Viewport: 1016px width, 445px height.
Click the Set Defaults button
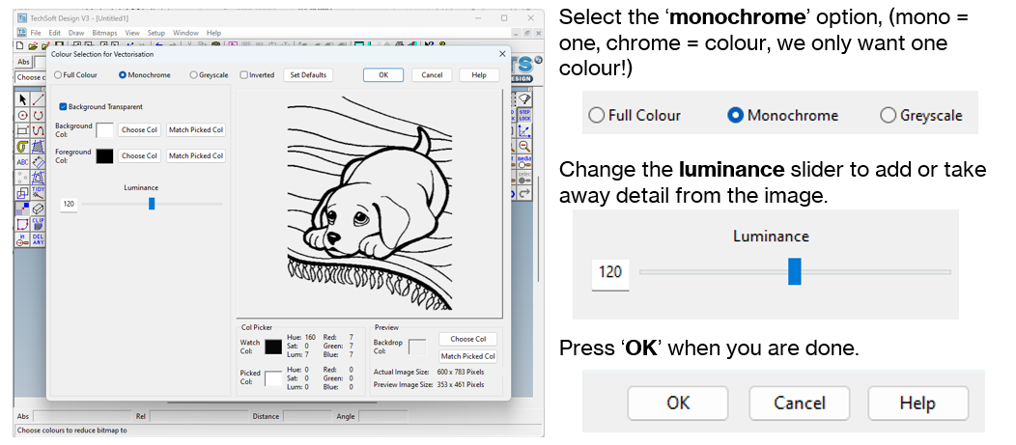308,75
